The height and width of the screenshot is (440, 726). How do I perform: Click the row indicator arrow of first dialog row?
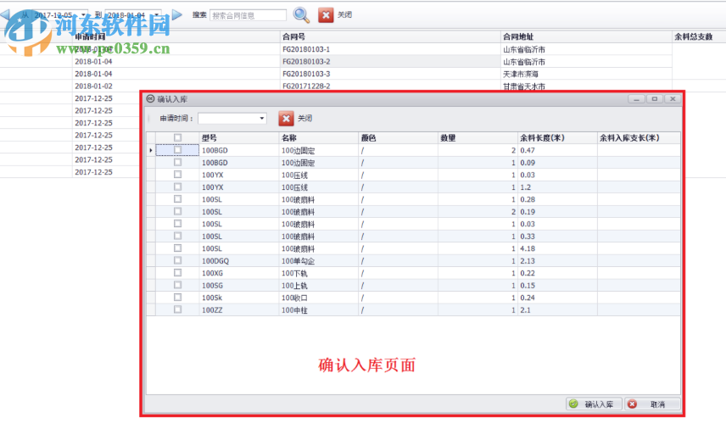(x=151, y=150)
